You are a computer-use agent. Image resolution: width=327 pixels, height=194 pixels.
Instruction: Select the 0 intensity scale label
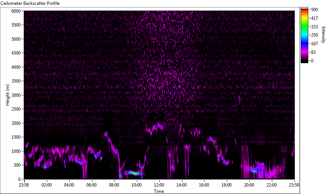[x=312, y=61]
